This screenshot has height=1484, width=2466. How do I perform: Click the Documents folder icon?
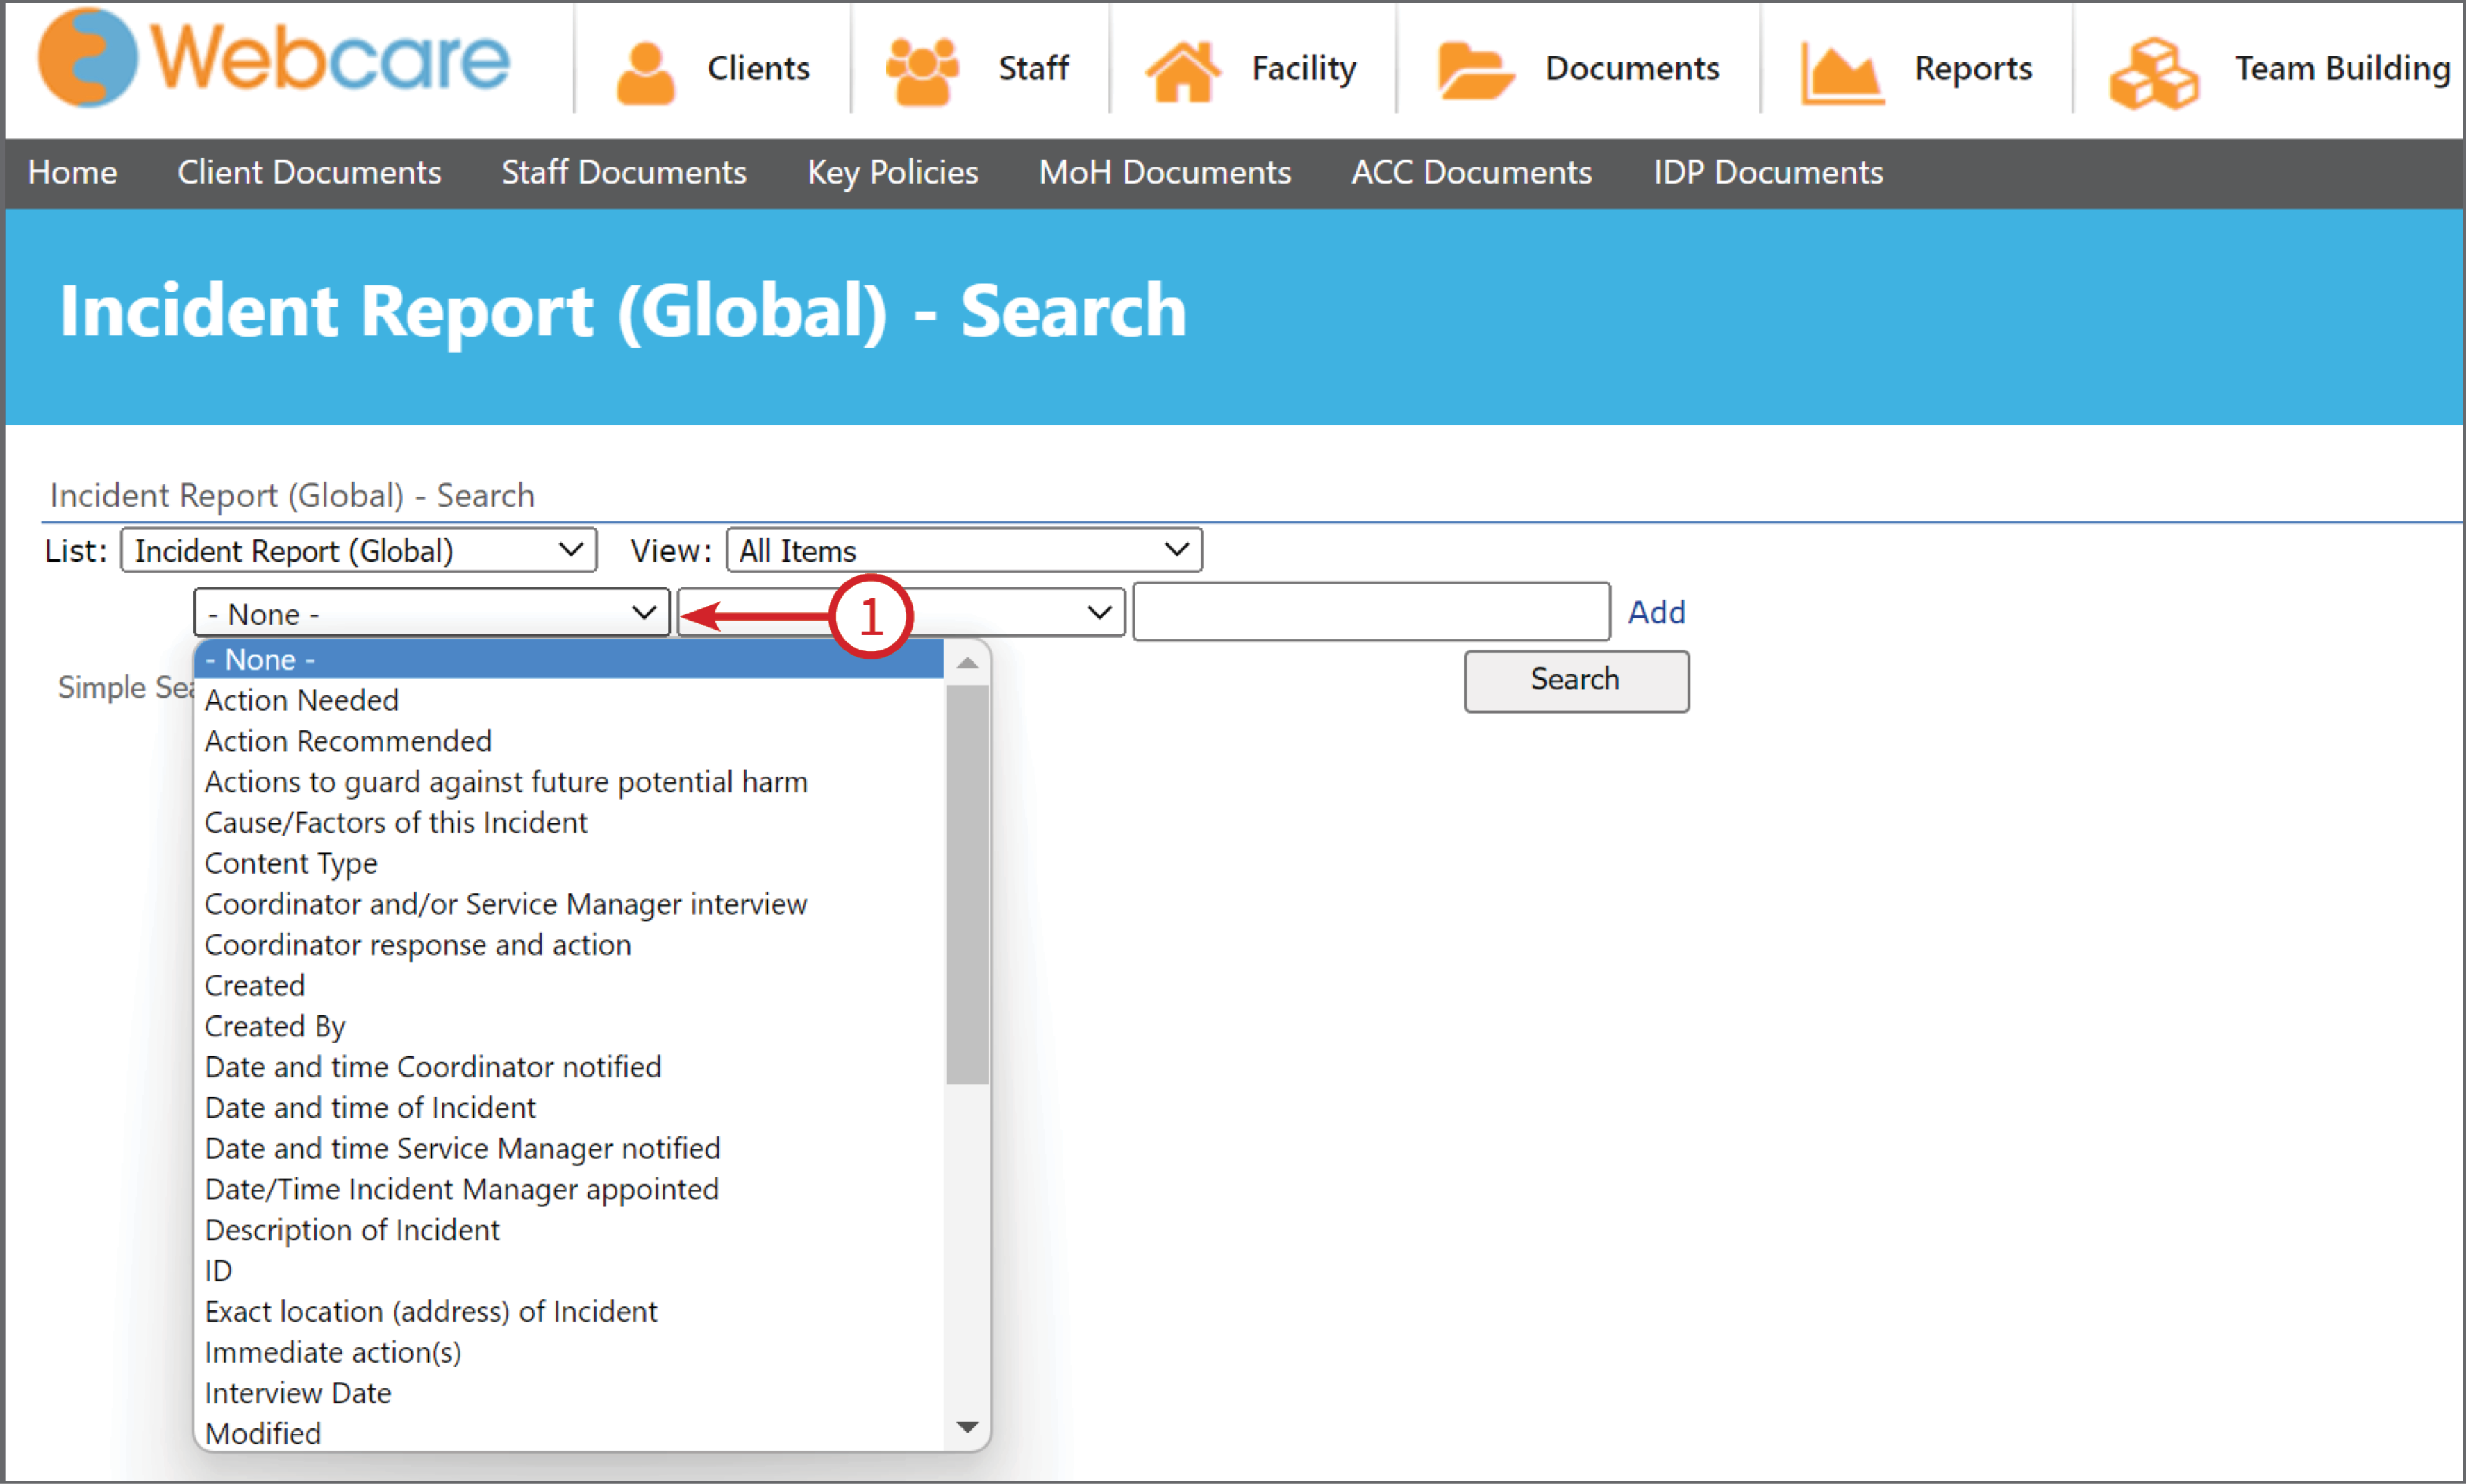pyautogui.click(x=1474, y=71)
